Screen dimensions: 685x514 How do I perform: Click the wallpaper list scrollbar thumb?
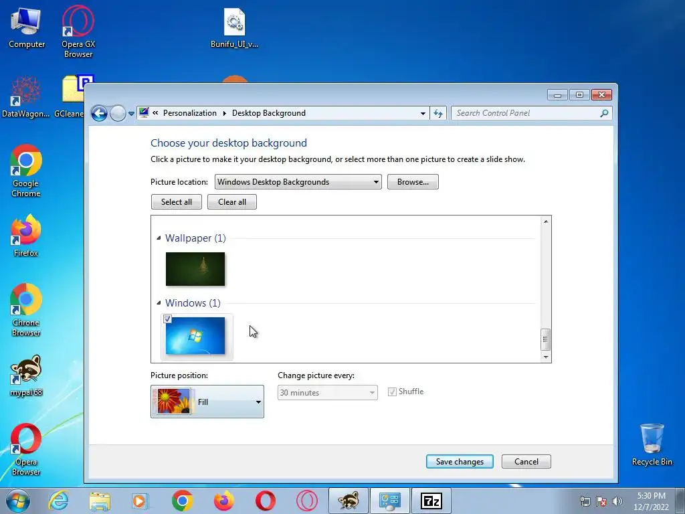tap(545, 339)
